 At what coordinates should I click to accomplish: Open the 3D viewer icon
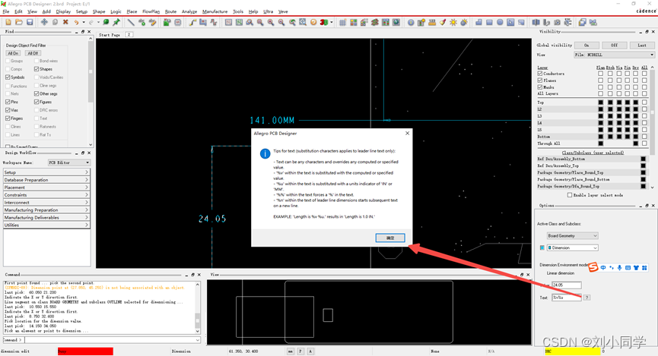[324, 22]
